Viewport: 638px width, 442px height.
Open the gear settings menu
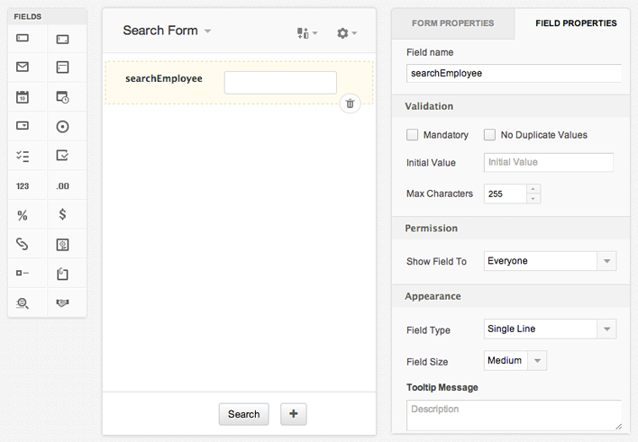[x=346, y=32]
